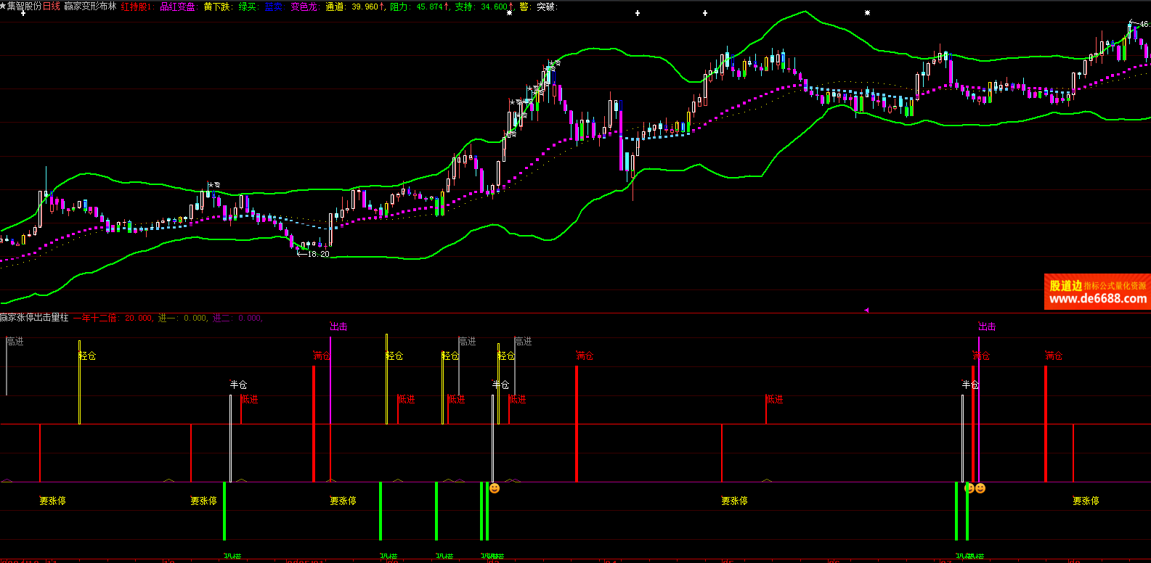The width and height of the screenshot is (1151, 563).
Task: Click the leftmost yellow 要涨停 label
Action: click(x=52, y=501)
